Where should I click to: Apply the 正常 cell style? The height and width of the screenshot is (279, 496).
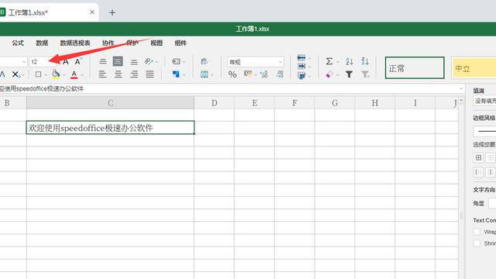(415, 67)
